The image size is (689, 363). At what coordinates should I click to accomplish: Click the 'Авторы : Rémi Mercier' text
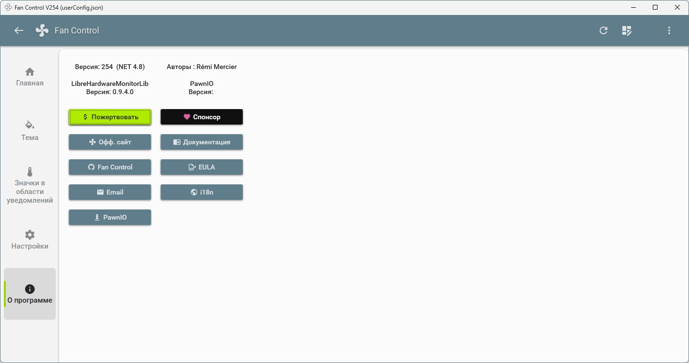coord(201,67)
